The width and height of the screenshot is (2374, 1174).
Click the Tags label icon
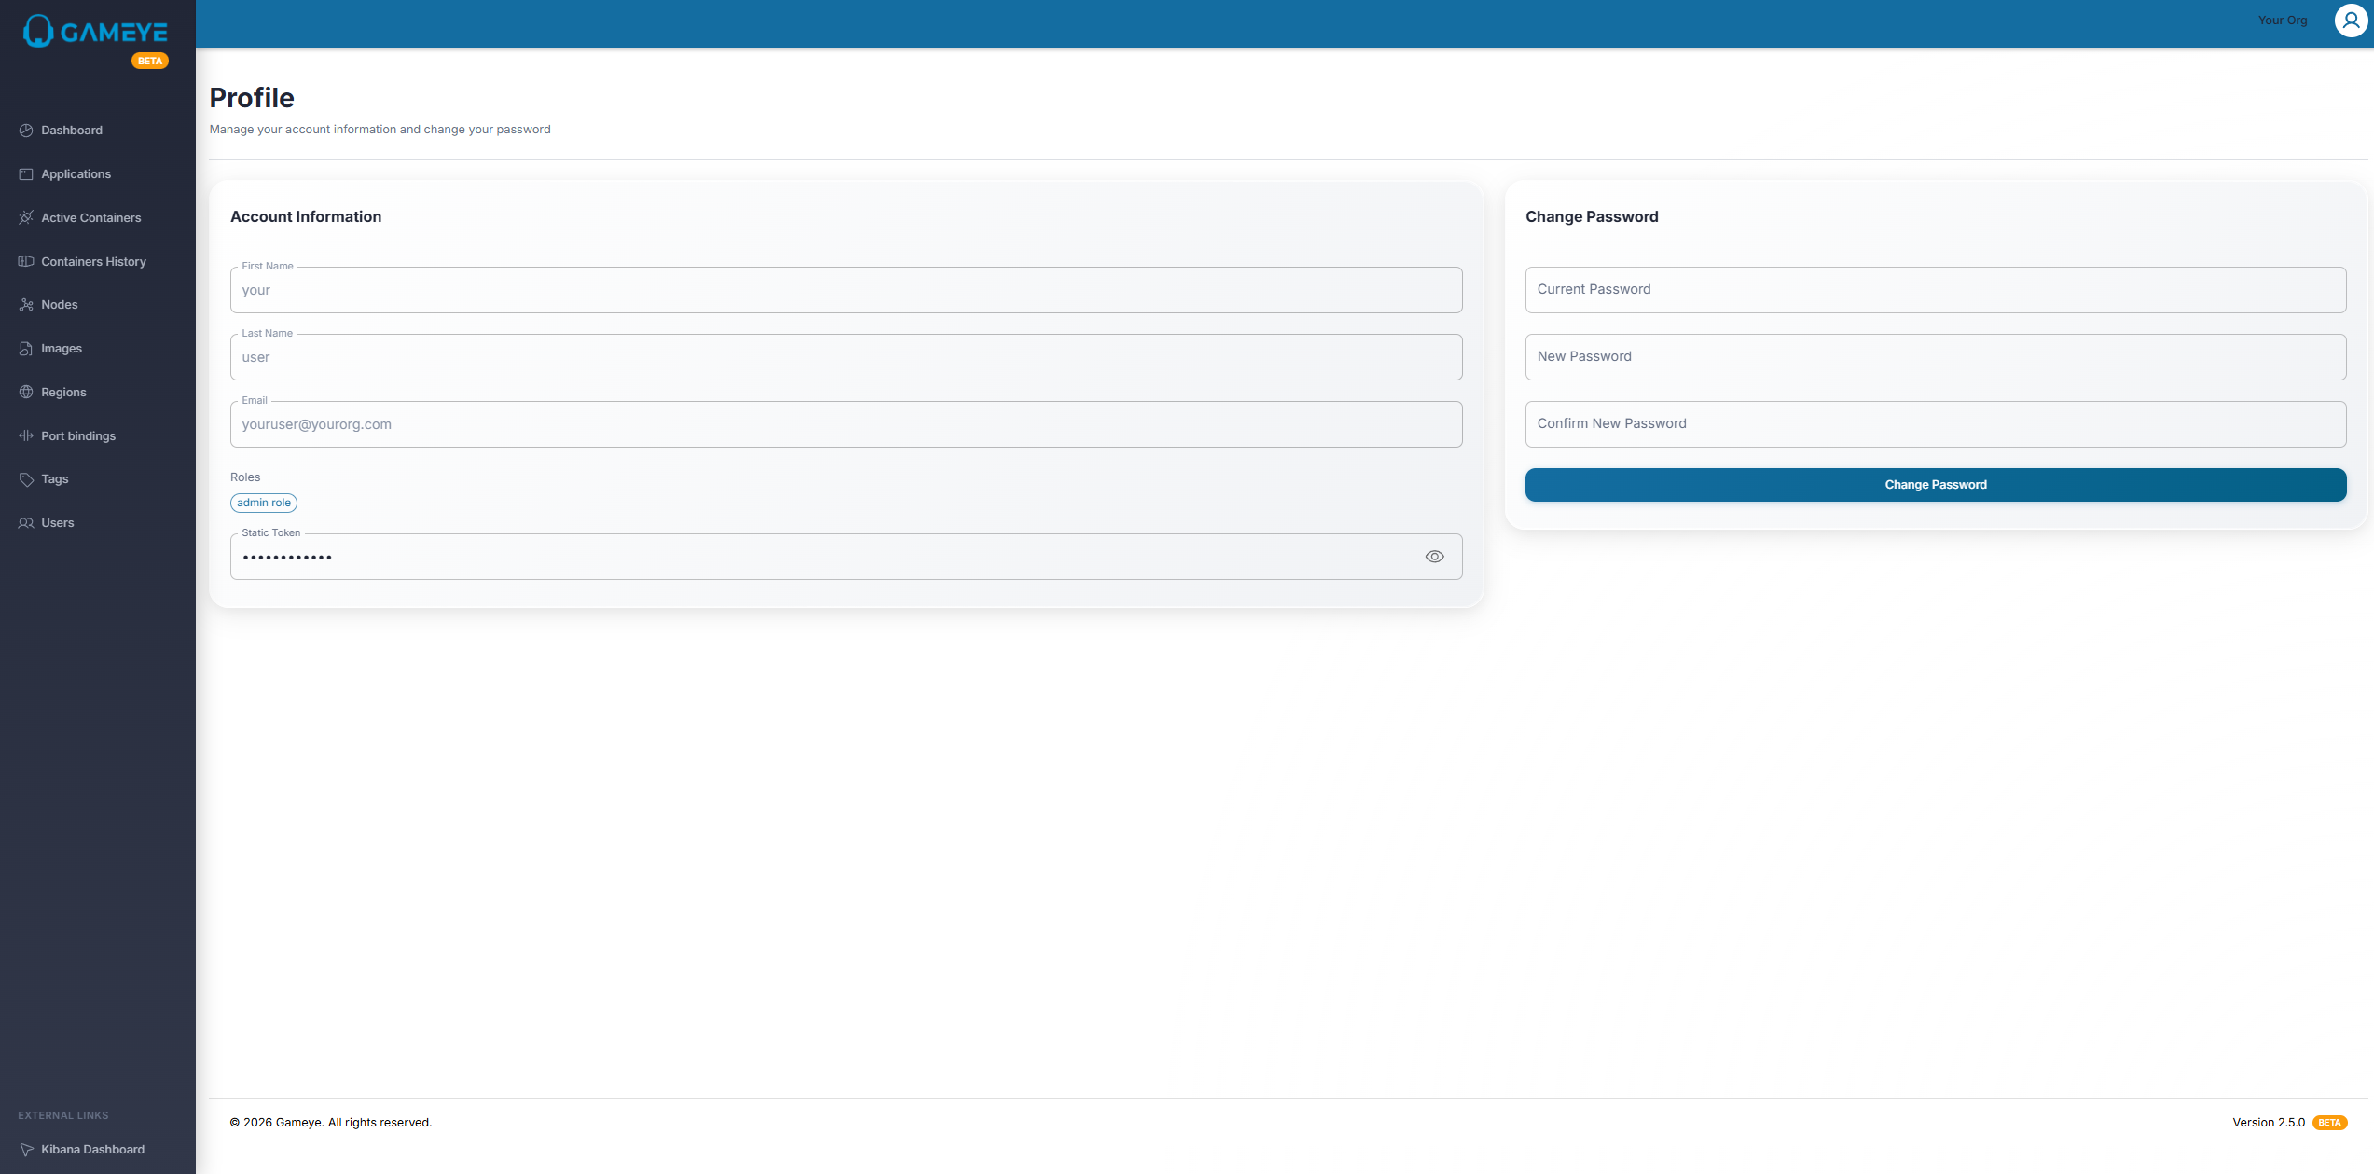coord(26,479)
